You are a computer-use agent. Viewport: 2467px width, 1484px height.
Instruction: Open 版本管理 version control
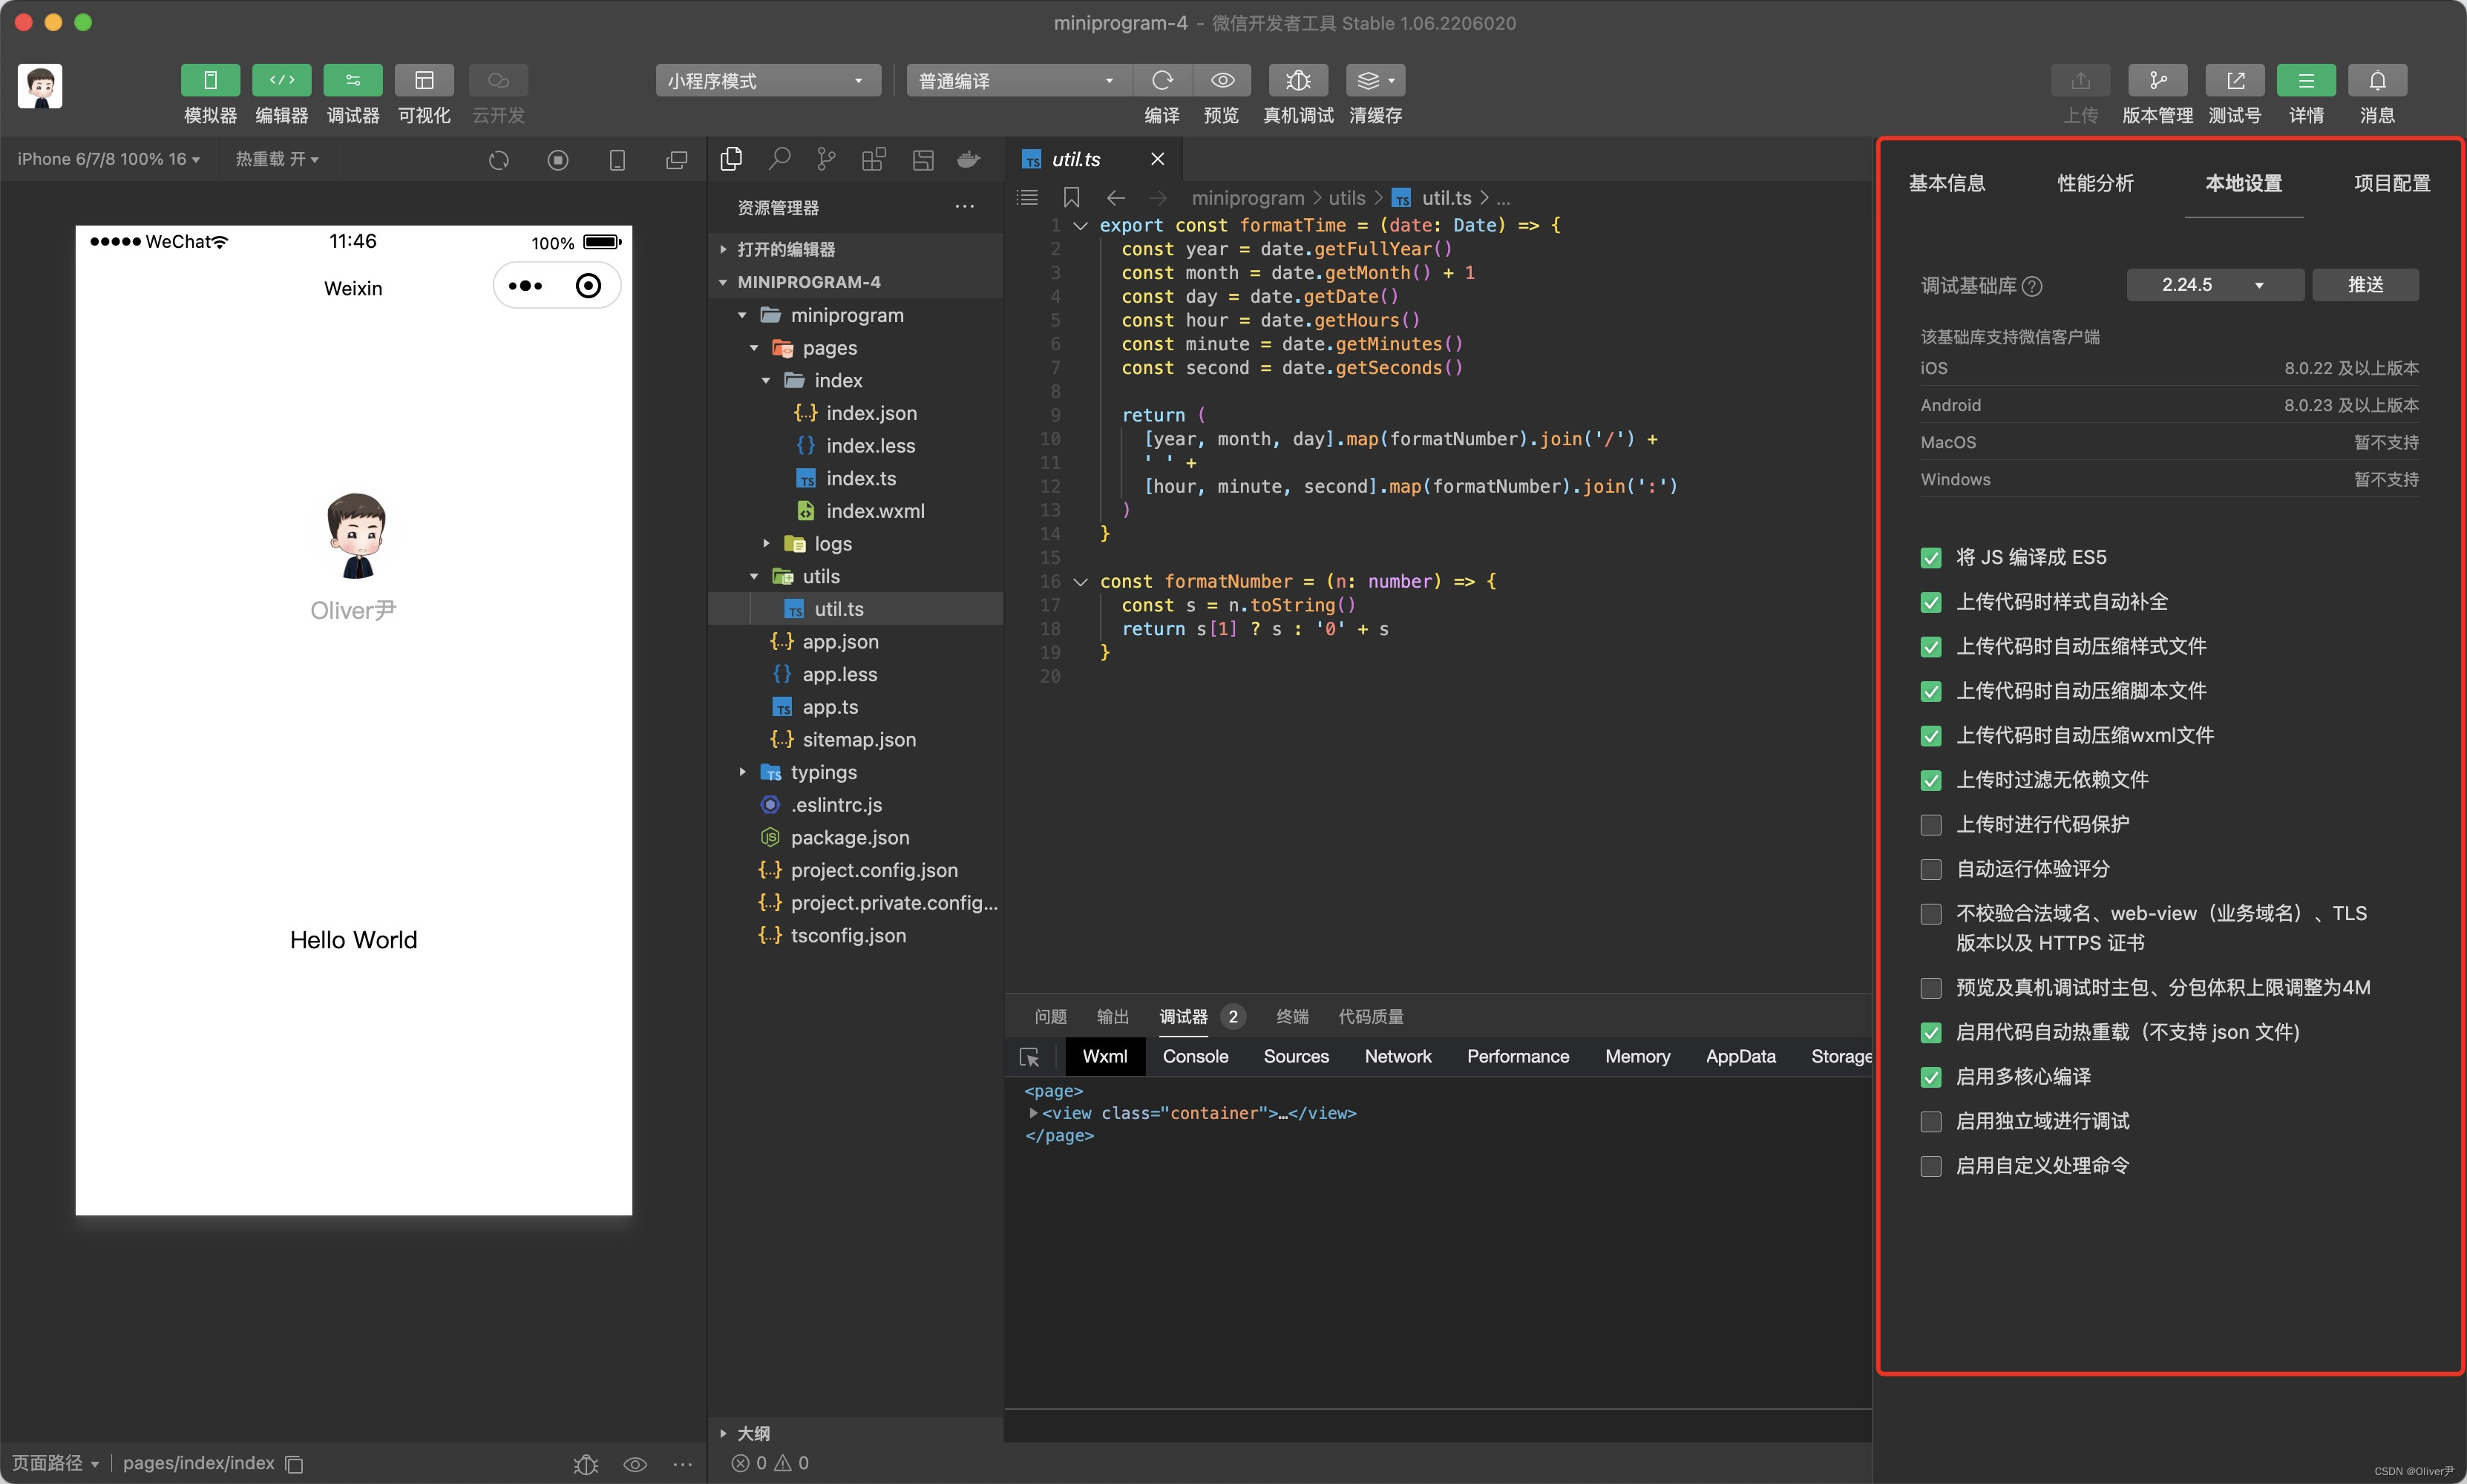pos(2157,80)
